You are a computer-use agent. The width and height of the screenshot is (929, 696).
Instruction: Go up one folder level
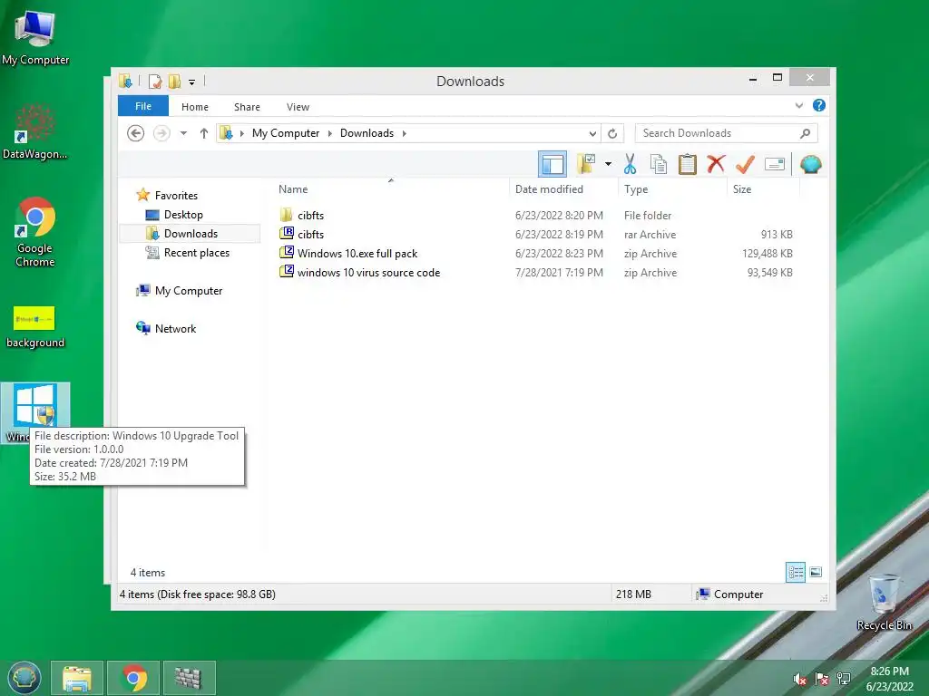(204, 133)
